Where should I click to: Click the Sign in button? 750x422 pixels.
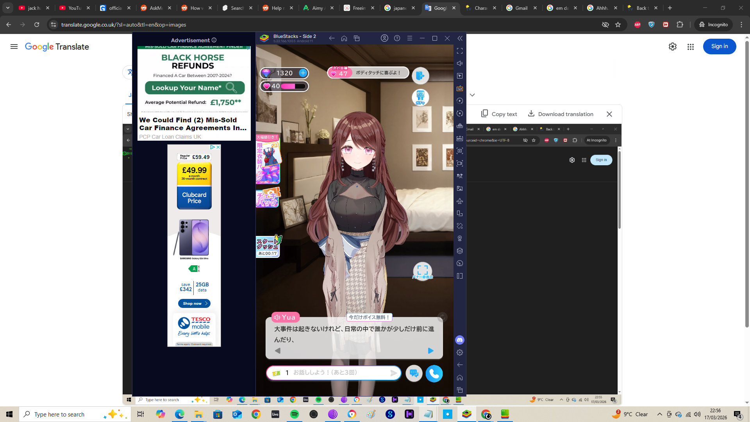pos(719,46)
